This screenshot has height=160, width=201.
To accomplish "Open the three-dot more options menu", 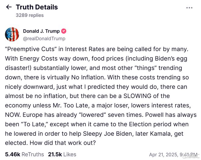I will [x=189, y=8].
